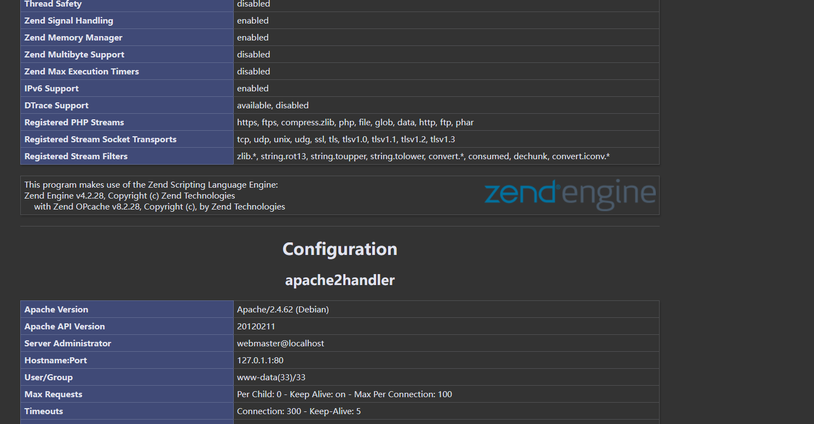This screenshot has width=814, height=424.
Task: Click webmaster@localhost value
Action: point(280,343)
